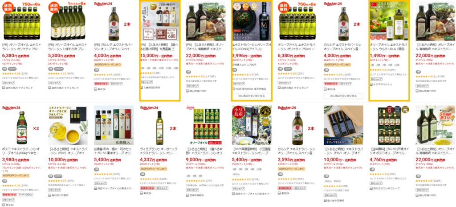This screenshot has width=456, height=207.
Task: Click the Rakuten 24 logo above the Bosco ×2 bottle
Action: tap(12, 107)
